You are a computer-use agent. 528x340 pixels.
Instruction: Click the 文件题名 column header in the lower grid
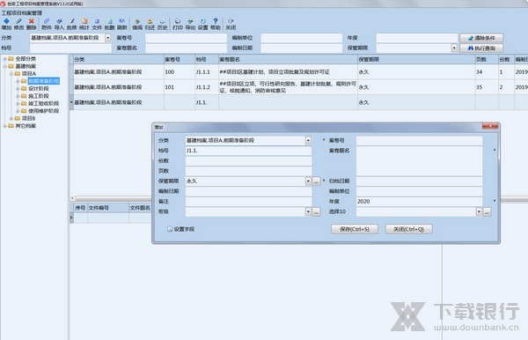(x=140, y=208)
